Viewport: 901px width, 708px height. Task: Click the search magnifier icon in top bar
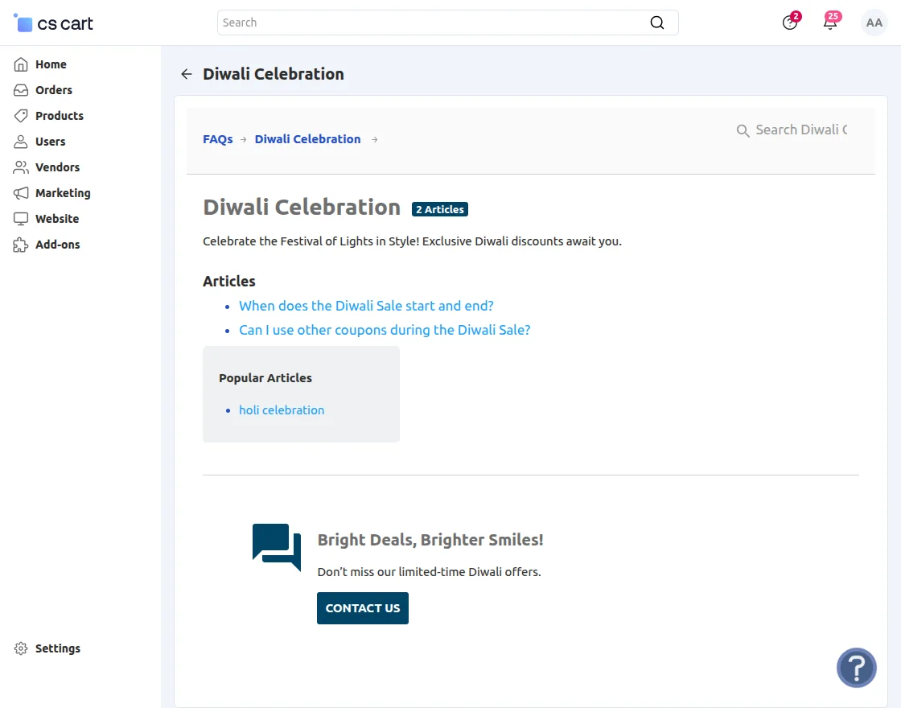pyautogui.click(x=657, y=23)
